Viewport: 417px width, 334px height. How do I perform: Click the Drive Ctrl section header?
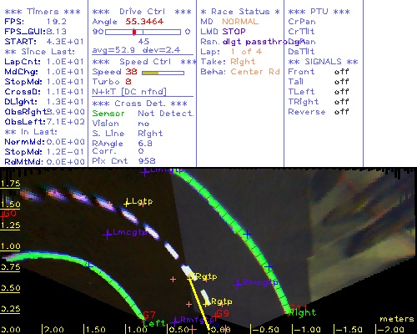pyautogui.click(x=142, y=12)
